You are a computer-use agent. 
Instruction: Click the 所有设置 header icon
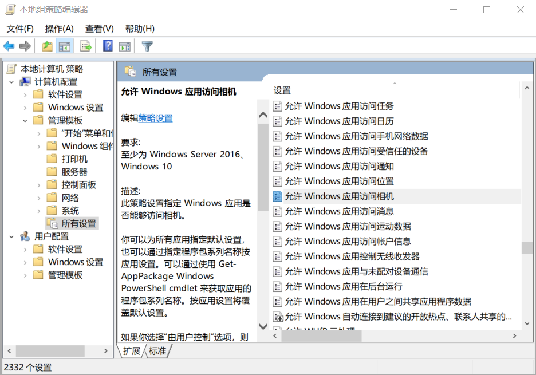coord(131,72)
